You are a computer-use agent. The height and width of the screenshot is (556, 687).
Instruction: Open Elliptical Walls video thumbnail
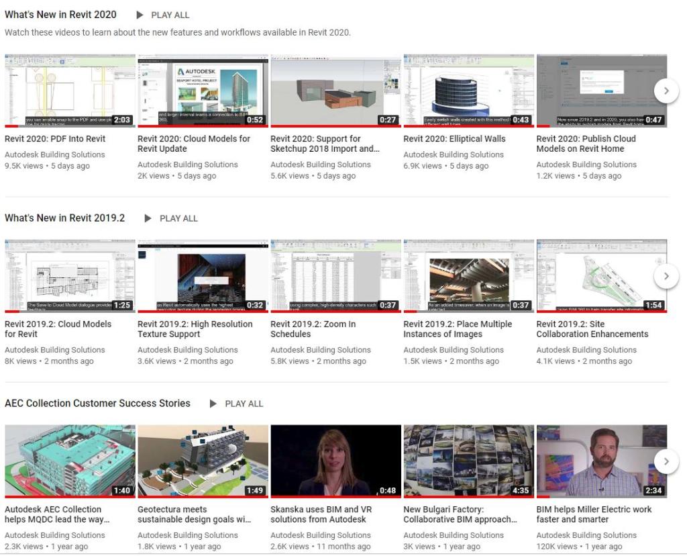click(469, 91)
